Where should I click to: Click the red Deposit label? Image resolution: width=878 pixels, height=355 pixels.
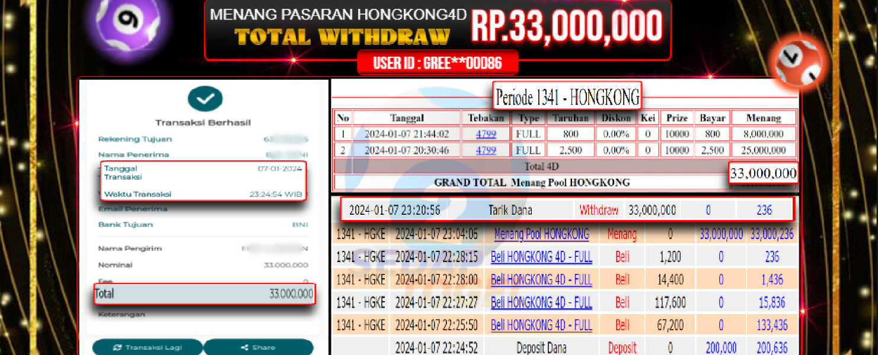(x=622, y=348)
